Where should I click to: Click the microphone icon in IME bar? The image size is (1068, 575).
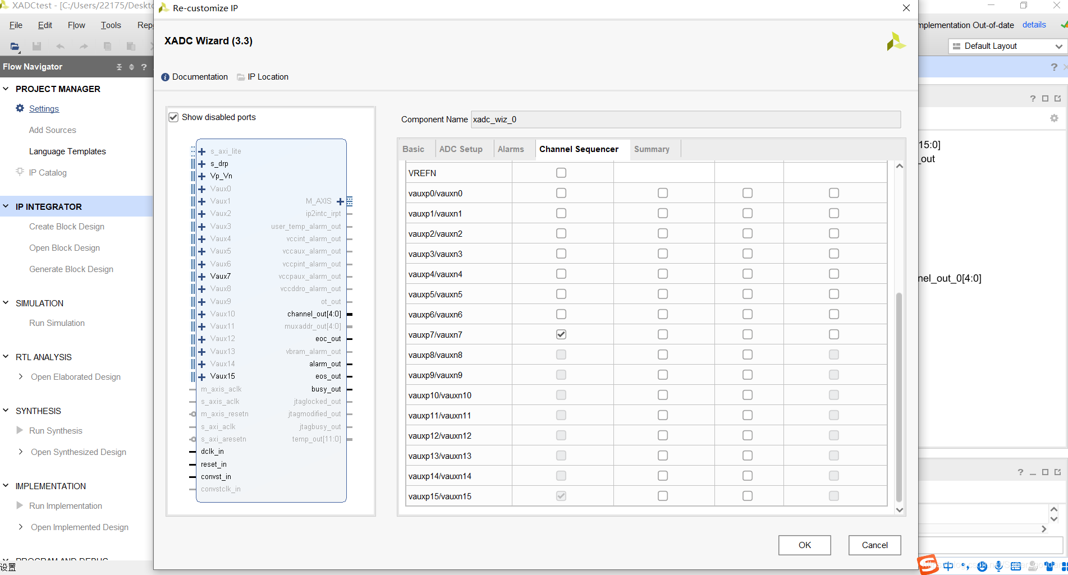tap(999, 566)
